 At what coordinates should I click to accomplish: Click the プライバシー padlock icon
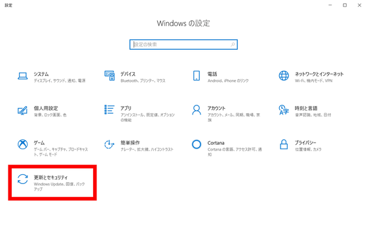pyautogui.click(x=284, y=144)
